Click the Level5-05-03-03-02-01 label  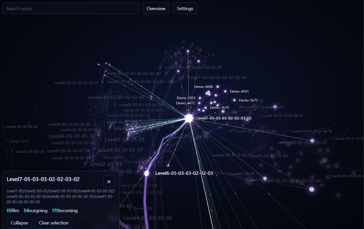[141, 105]
